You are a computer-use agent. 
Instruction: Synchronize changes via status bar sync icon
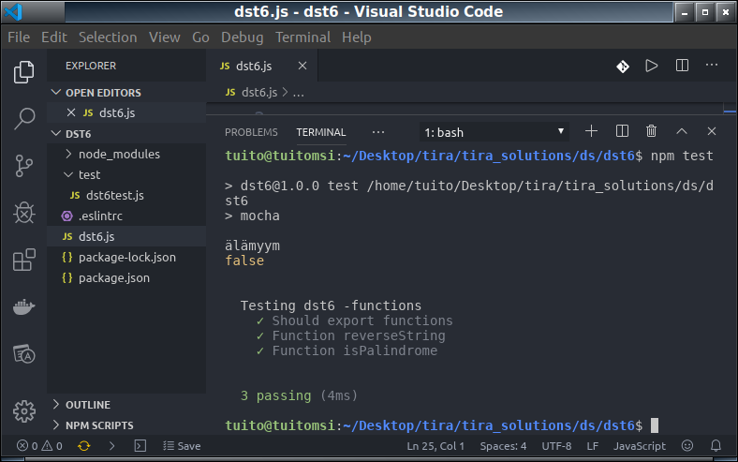[84, 446]
